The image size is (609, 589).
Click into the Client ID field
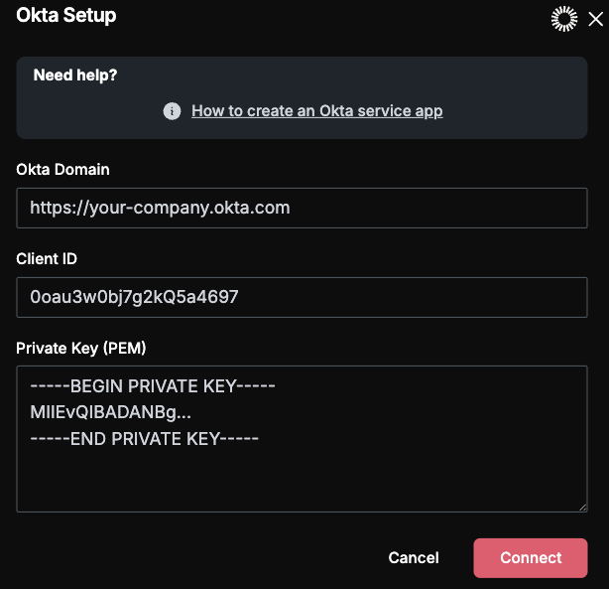coord(302,297)
